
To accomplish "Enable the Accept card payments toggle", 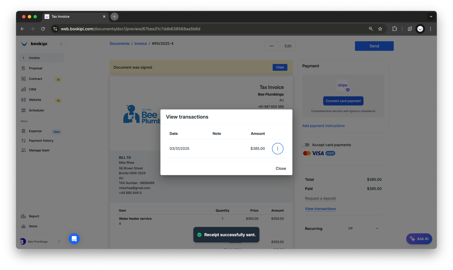I will tap(305, 145).
